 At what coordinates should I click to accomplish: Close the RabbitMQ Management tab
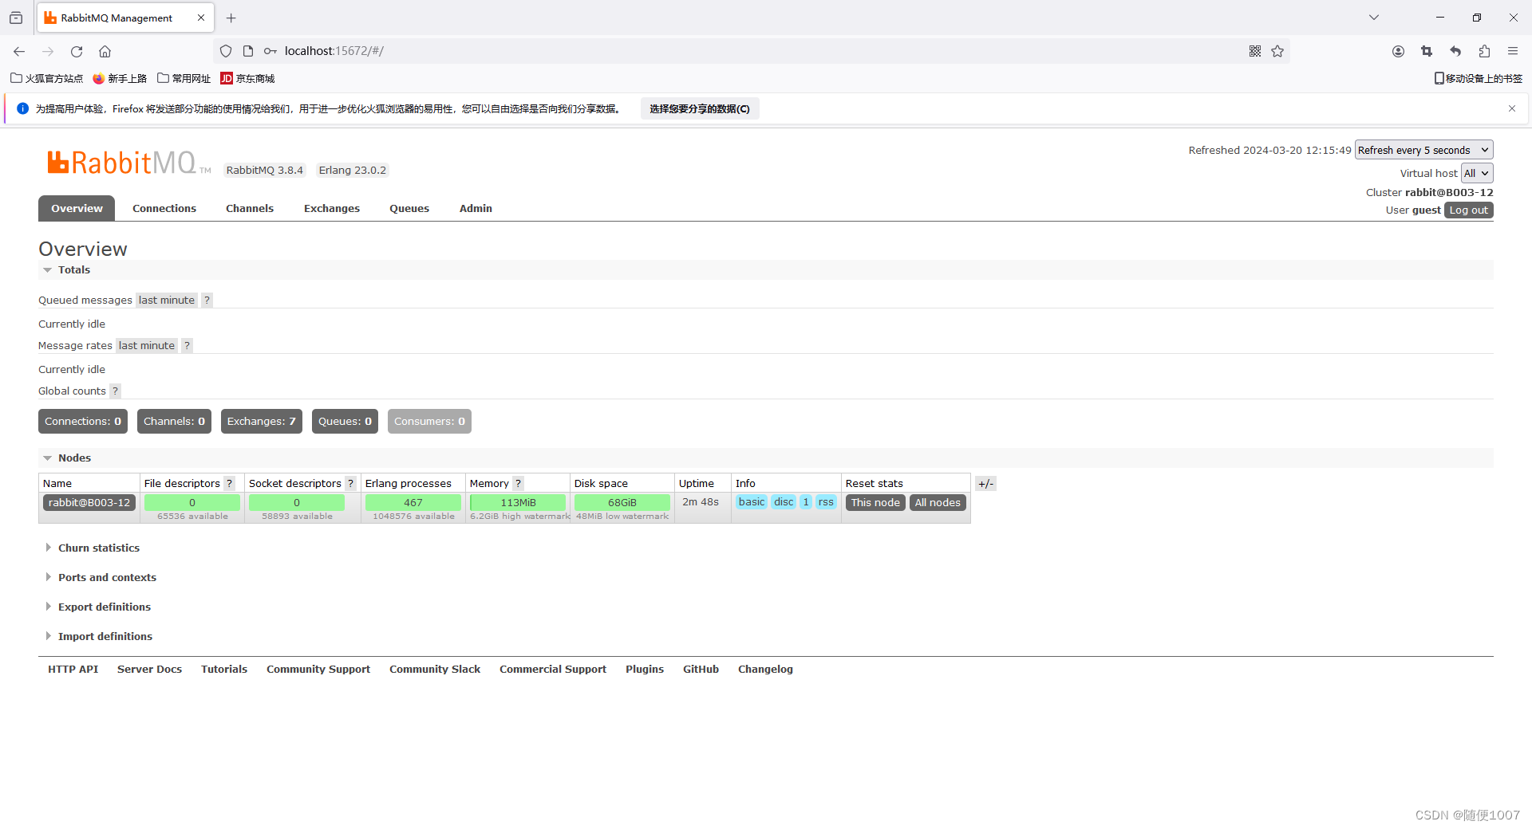(x=201, y=18)
